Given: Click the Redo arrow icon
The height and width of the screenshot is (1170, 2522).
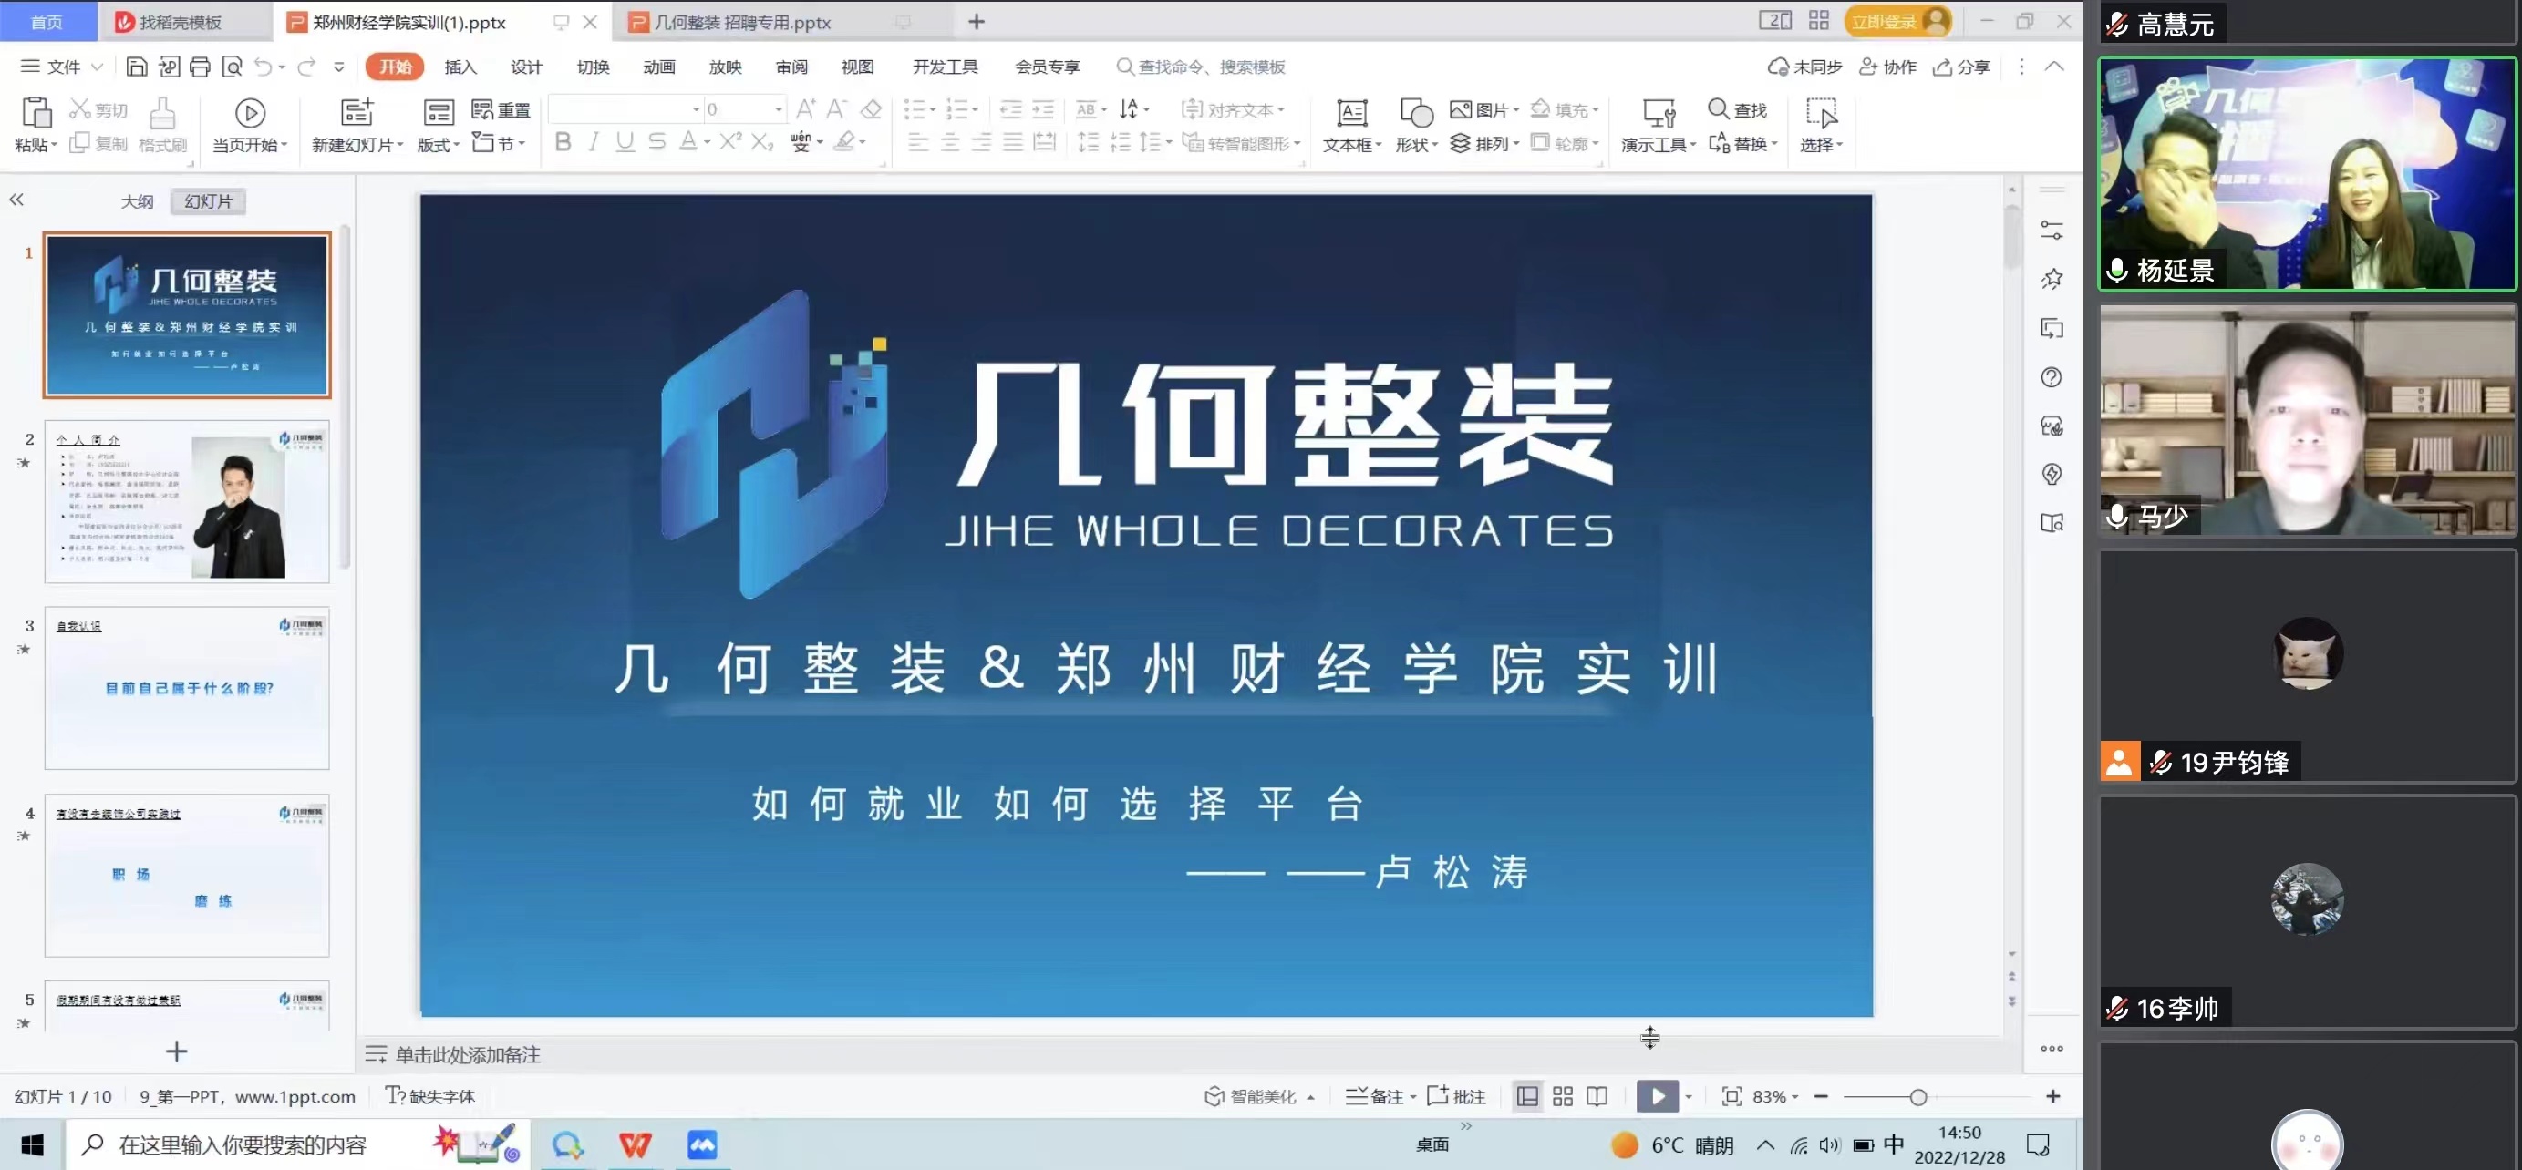Looking at the screenshot, I should pyautogui.click(x=306, y=67).
